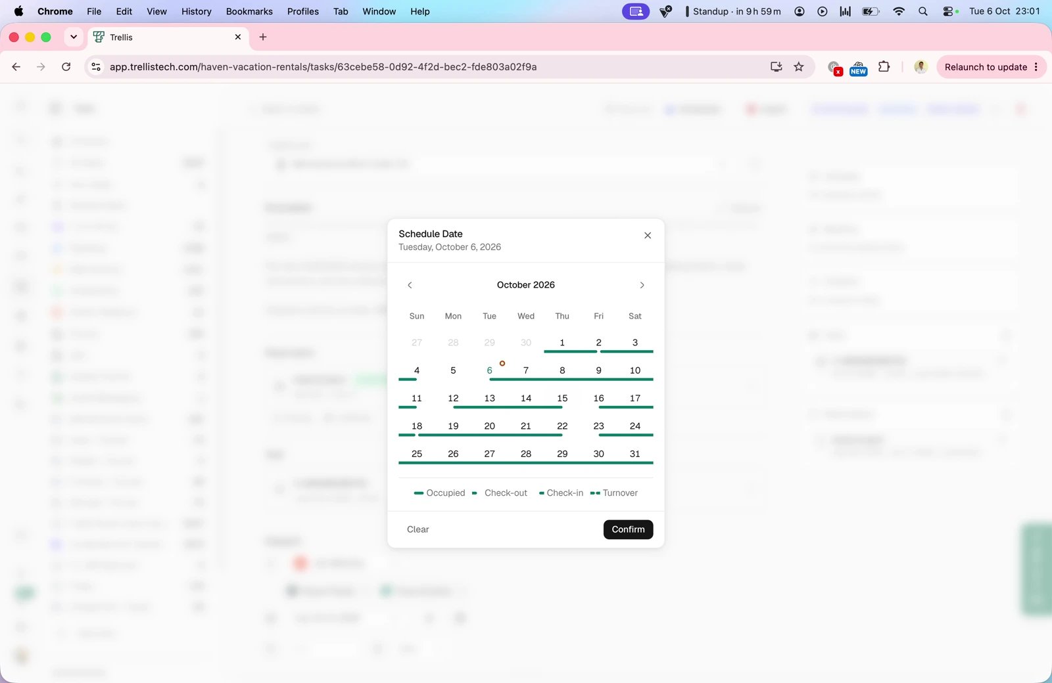Image resolution: width=1052 pixels, height=683 pixels.
Task: Open the Chrome profile avatar
Action: coord(921,67)
